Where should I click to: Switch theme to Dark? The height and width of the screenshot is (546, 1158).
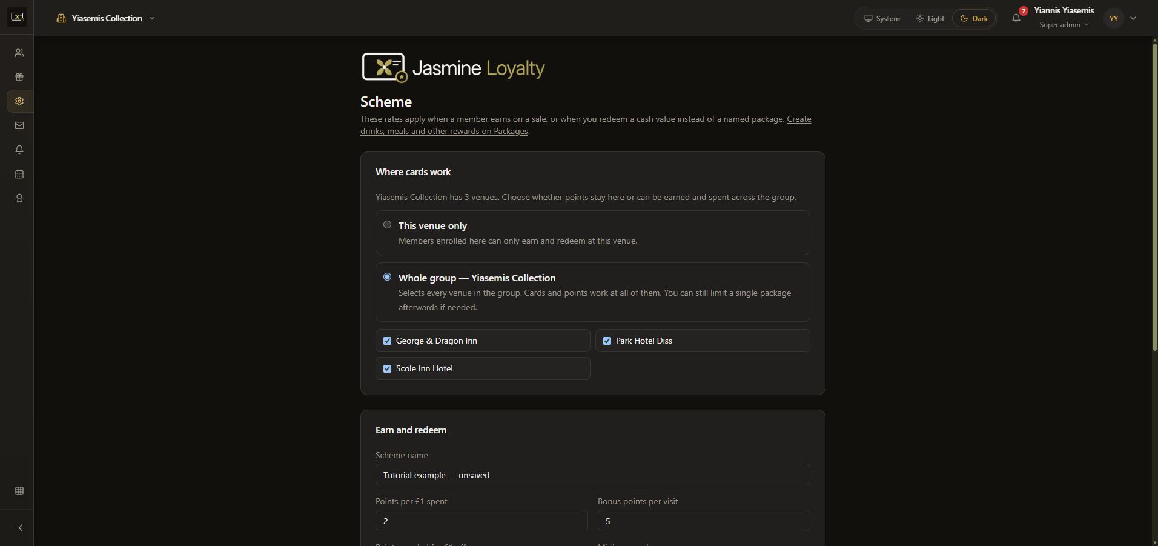click(974, 18)
